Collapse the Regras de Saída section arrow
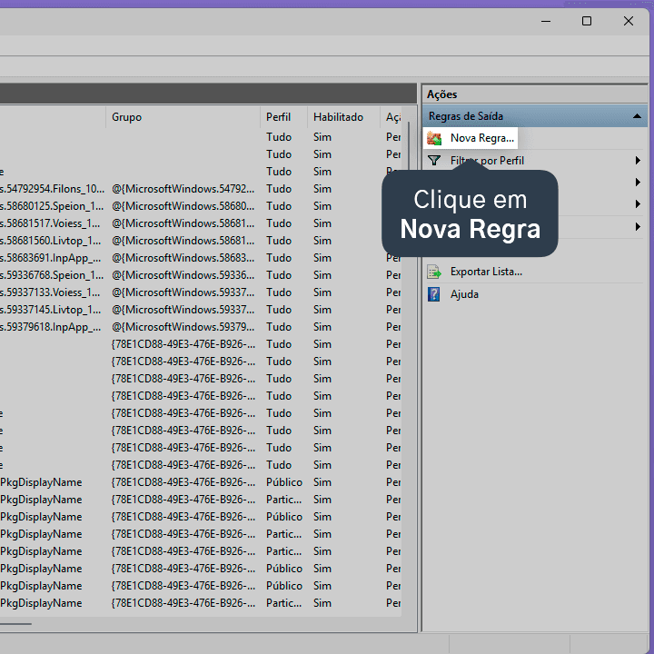The width and height of the screenshot is (654, 654). pyautogui.click(x=637, y=116)
